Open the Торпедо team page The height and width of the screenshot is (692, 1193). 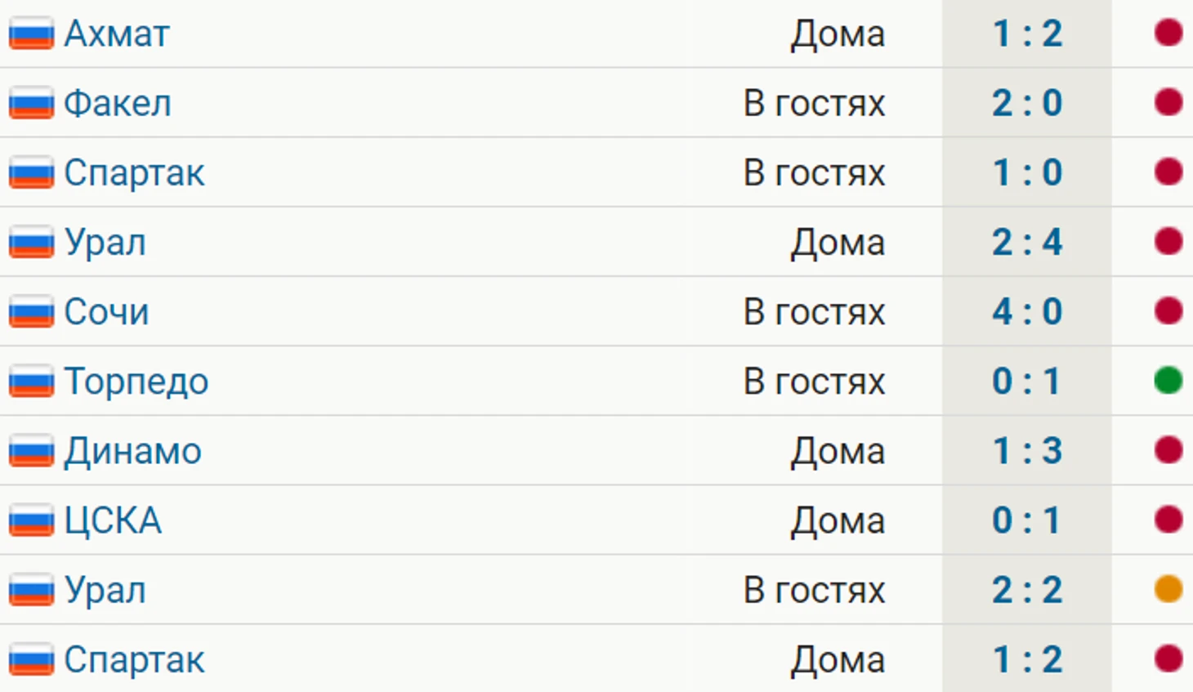click(x=136, y=382)
